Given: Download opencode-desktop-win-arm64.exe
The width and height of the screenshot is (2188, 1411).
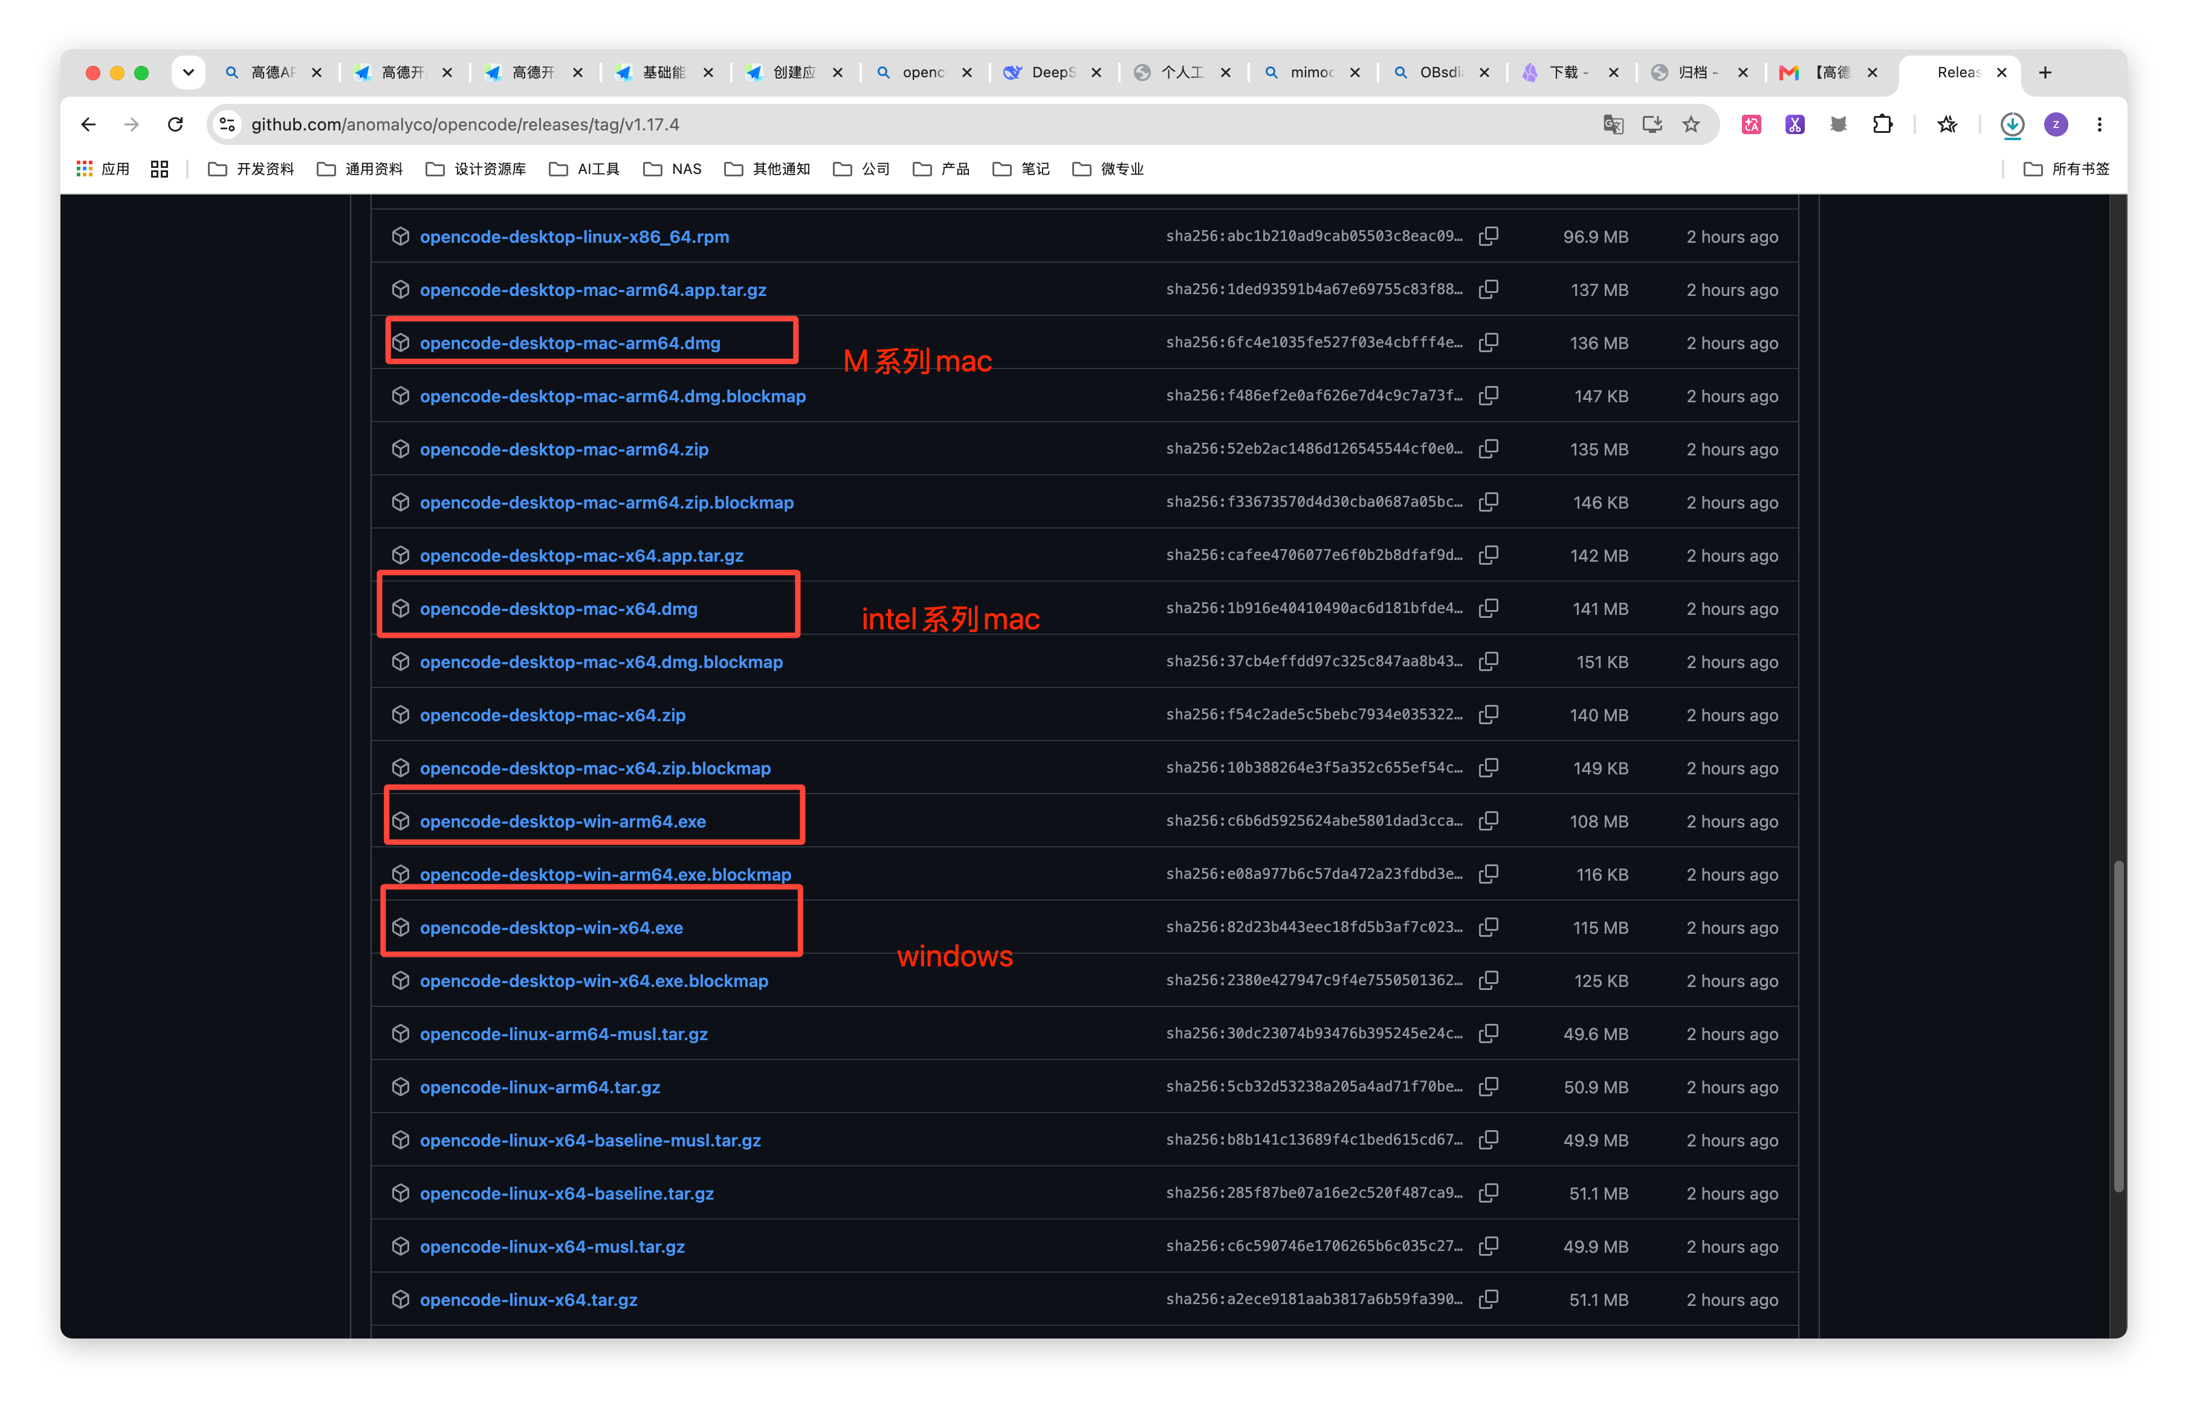Looking at the screenshot, I should tap(563, 821).
